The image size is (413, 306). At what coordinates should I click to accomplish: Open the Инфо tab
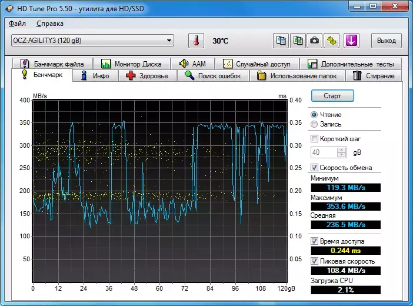tap(95, 76)
